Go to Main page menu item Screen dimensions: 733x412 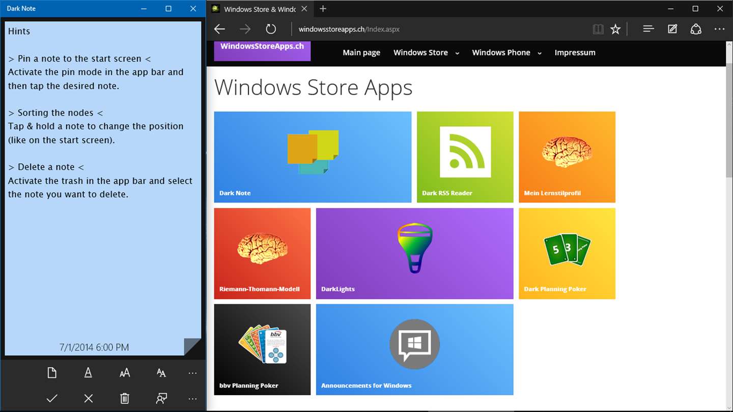point(361,52)
